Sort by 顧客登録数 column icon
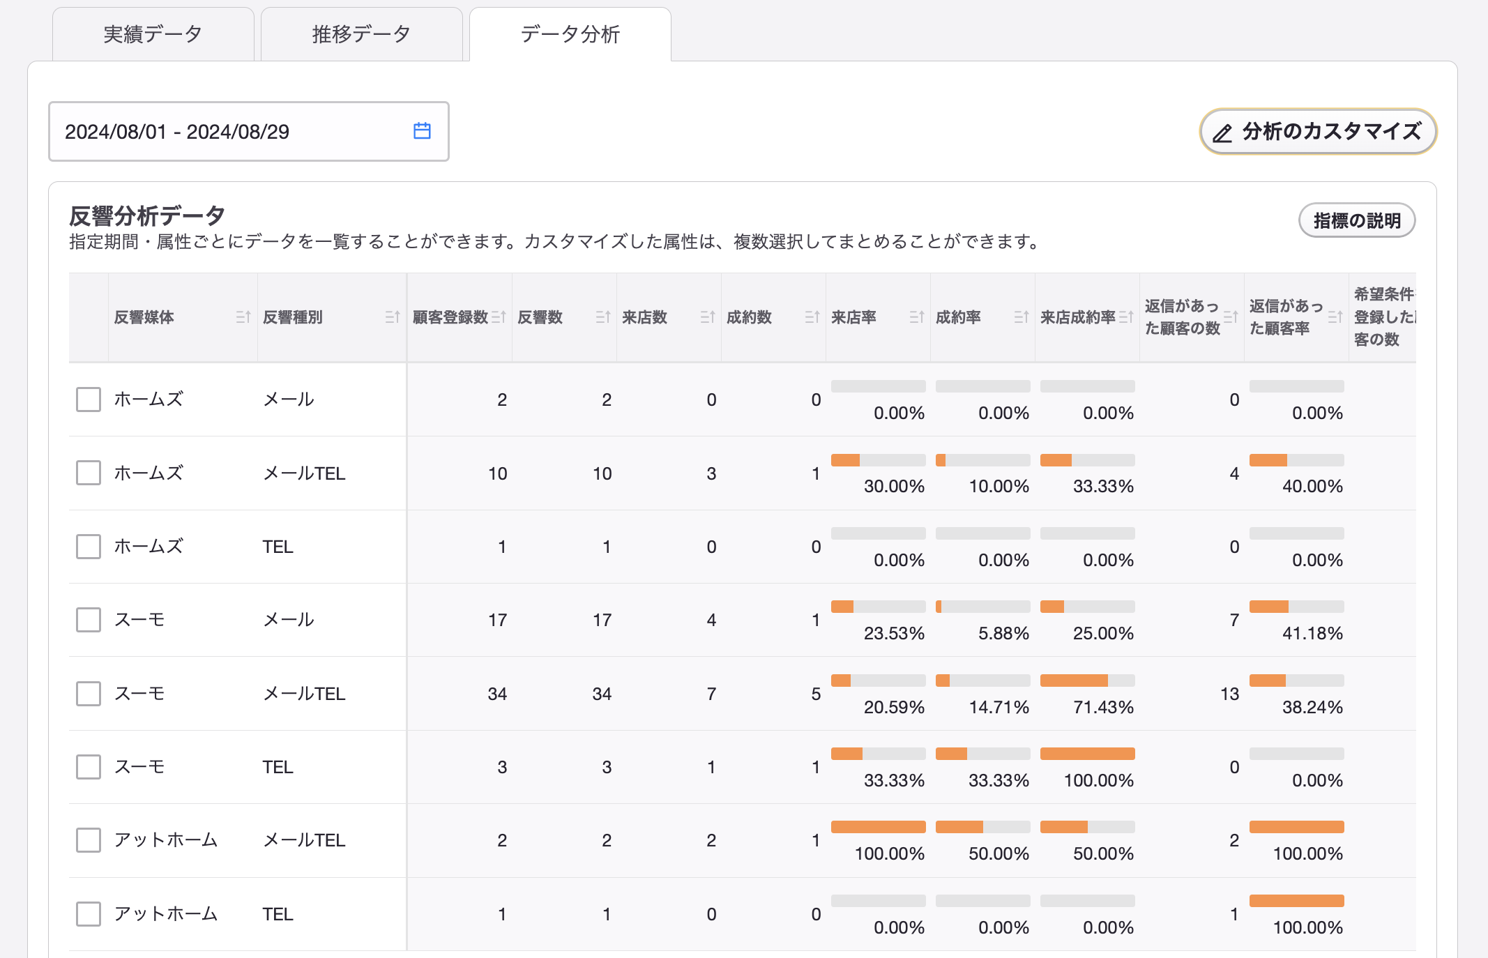Image resolution: width=1488 pixels, height=958 pixels. click(x=498, y=317)
